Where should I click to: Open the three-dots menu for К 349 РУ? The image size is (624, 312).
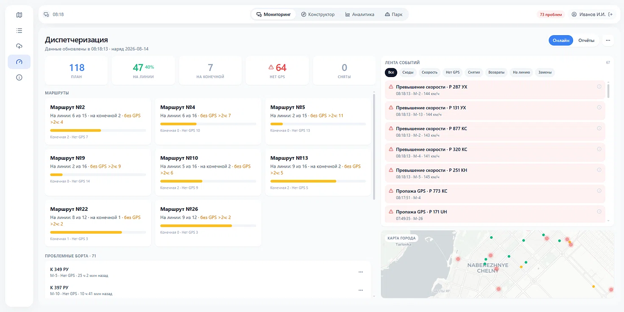[361, 272]
